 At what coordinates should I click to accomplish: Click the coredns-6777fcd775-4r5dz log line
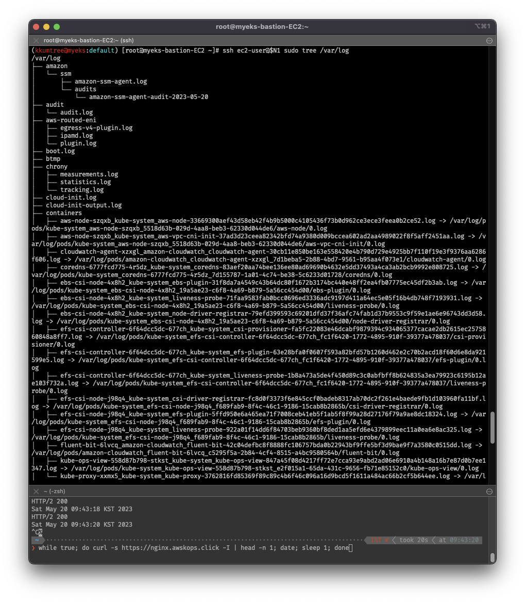[x=259, y=271]
